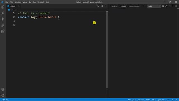
Task: Open panel overflow ellipsis next to Debug Console
Action: (x=143, y=6)
